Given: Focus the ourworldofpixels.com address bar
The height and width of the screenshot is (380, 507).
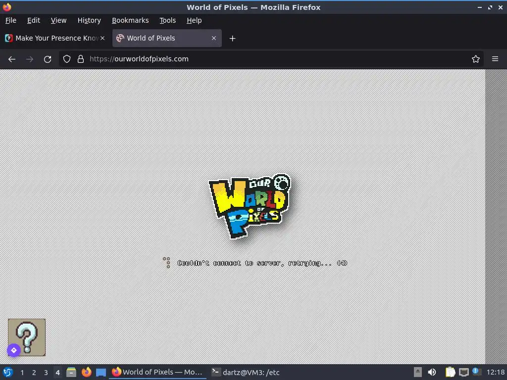Looking at the screenshot, I should 271,59.
